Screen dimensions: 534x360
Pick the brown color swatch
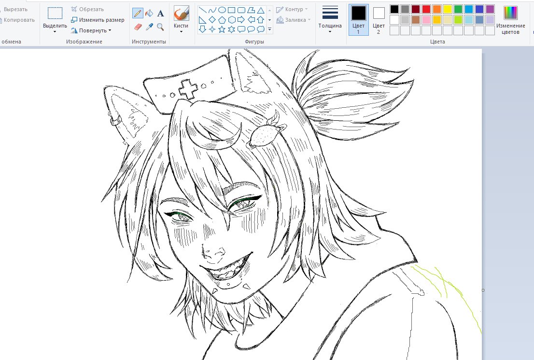point(416,20)
